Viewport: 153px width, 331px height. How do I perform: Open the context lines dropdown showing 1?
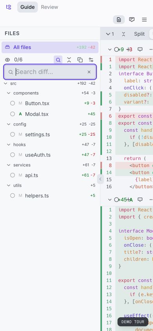(x=110, y=34)
